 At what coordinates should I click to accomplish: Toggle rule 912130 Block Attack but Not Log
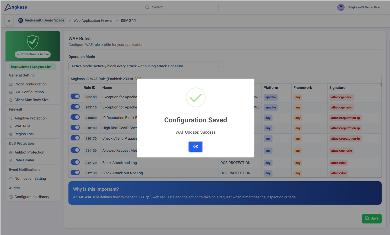(75, 172)
